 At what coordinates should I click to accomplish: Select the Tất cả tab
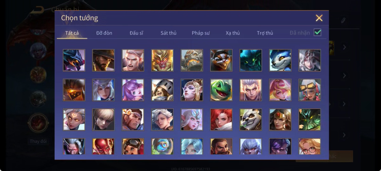coord(72,33)
